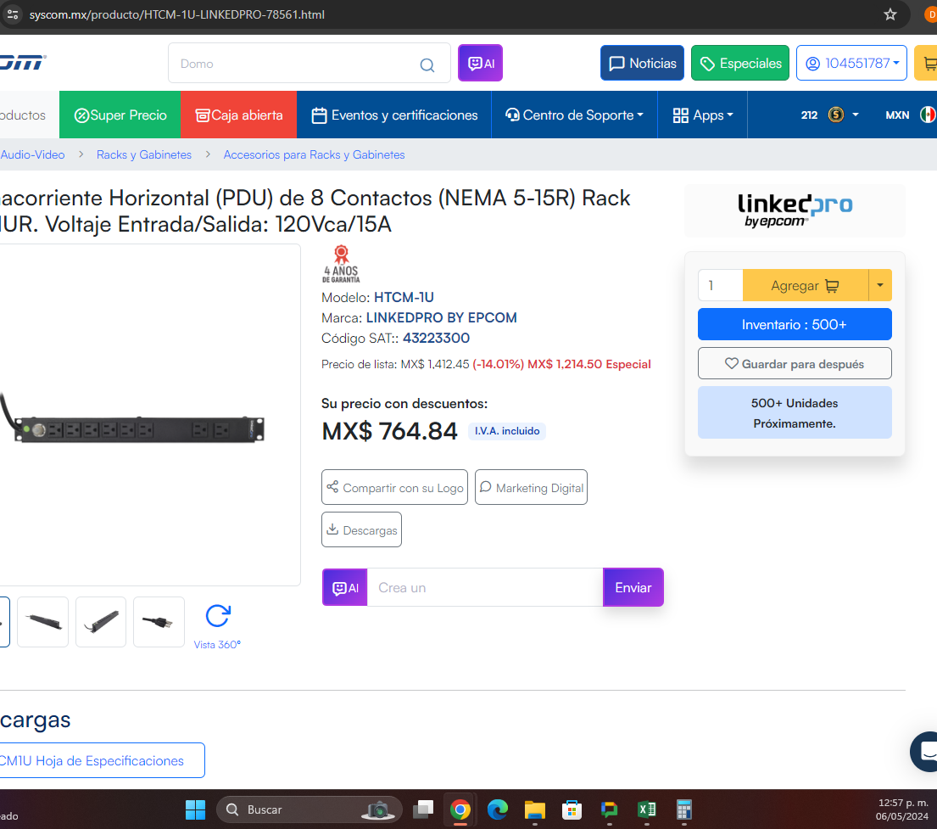Launch the Vista 360° viewer
This screenshot has width=937, height=829.
point(218,626)
